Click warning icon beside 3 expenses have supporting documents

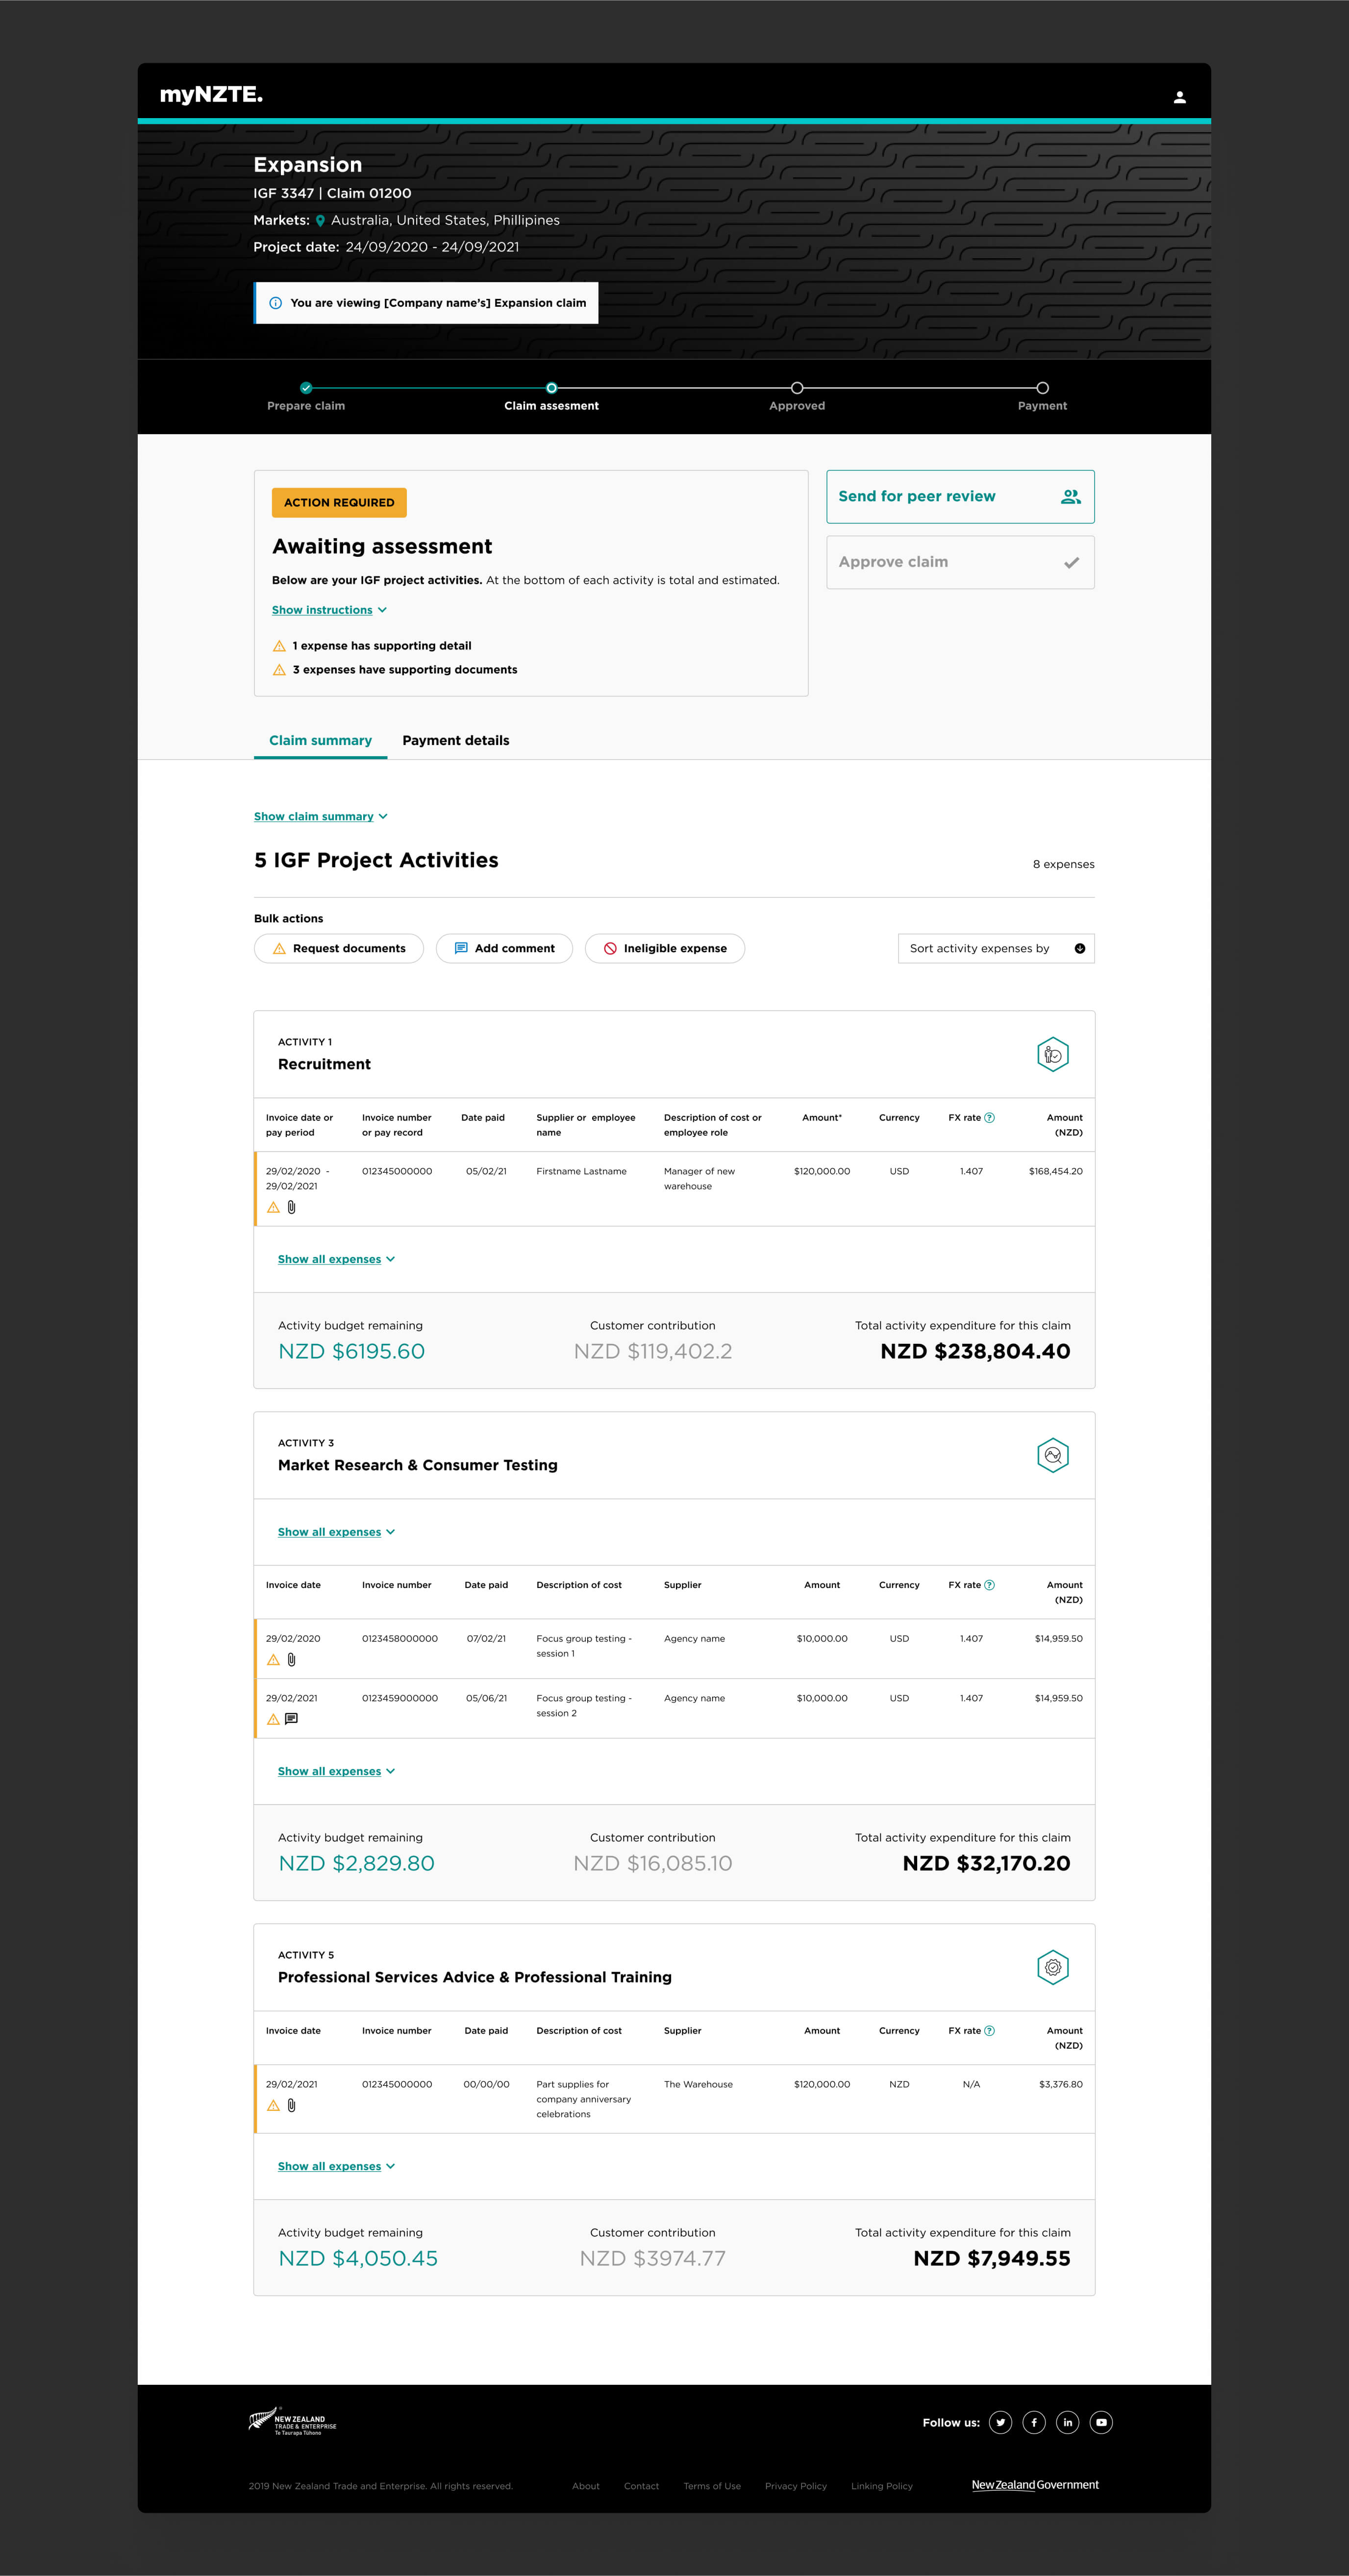(x=279, y=670)
